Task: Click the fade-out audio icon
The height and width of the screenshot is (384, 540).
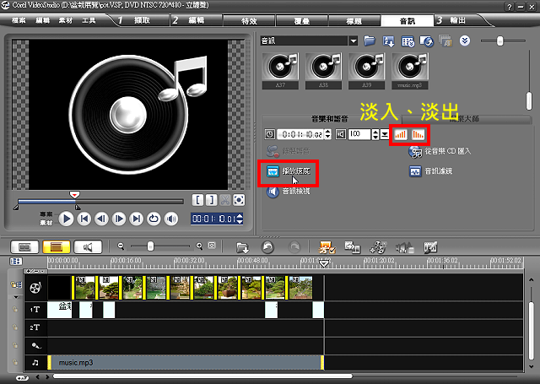Action: (418, 135)
